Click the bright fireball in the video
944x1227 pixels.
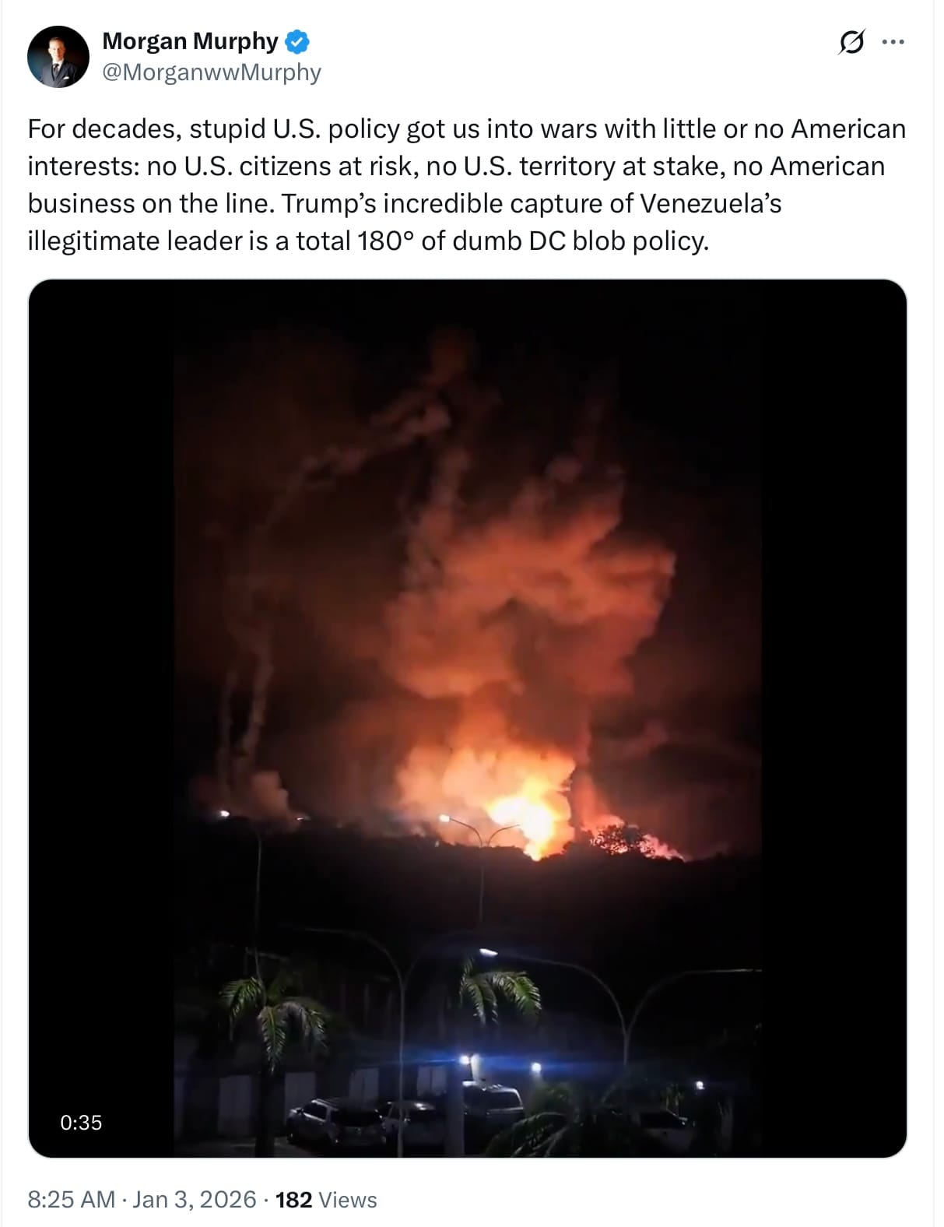pos(529,817)
